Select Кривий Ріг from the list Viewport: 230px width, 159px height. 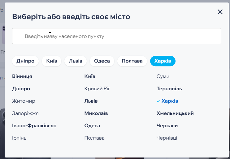97,89
